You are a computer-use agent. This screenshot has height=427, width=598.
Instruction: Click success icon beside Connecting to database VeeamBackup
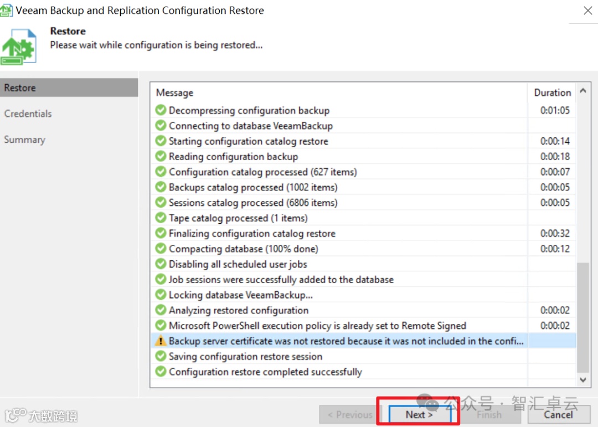161,125
